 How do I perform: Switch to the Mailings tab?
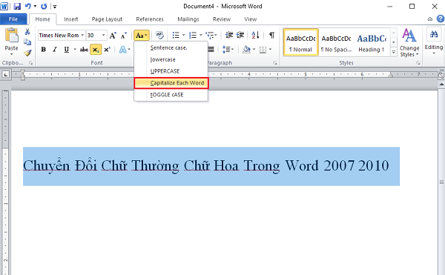(188, 19)
